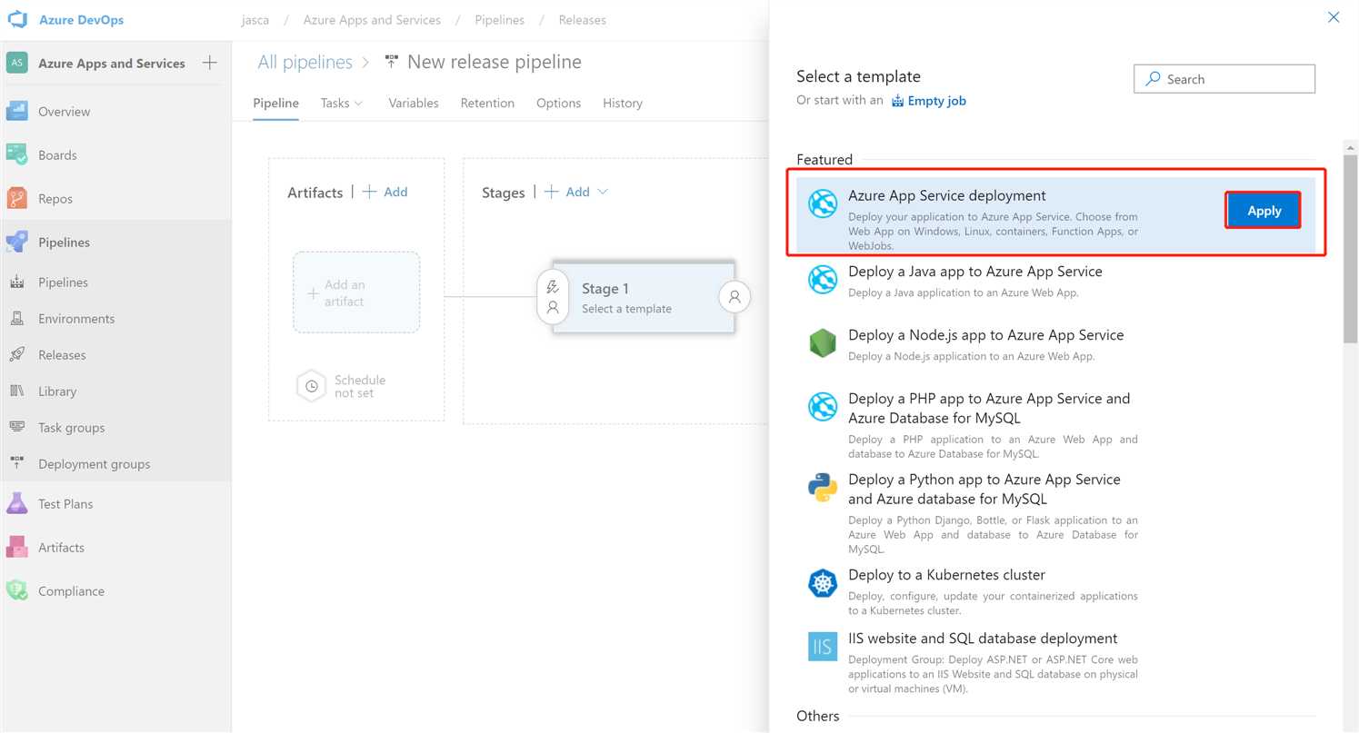Click the Kubernetes cluster template icon
Viewport: 1359px width, 733px height.
click(x=823, y=583)
